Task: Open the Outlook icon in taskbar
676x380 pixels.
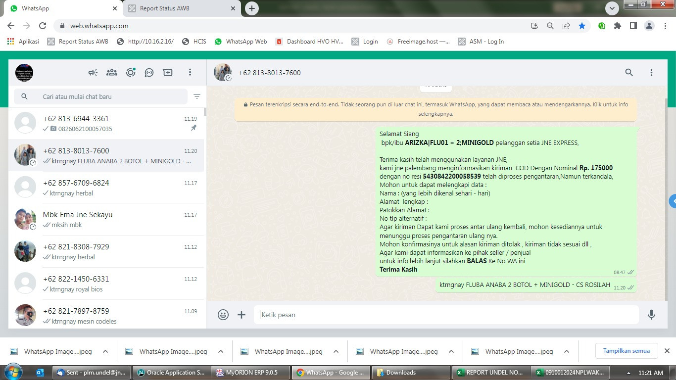Action: click(x=41, y=373)
